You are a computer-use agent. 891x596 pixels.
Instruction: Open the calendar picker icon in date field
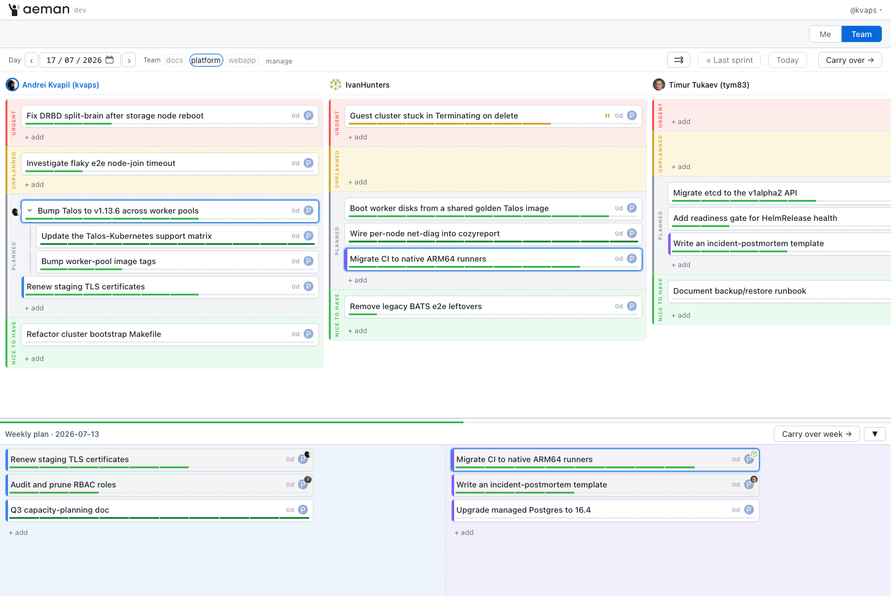(110, 60)
